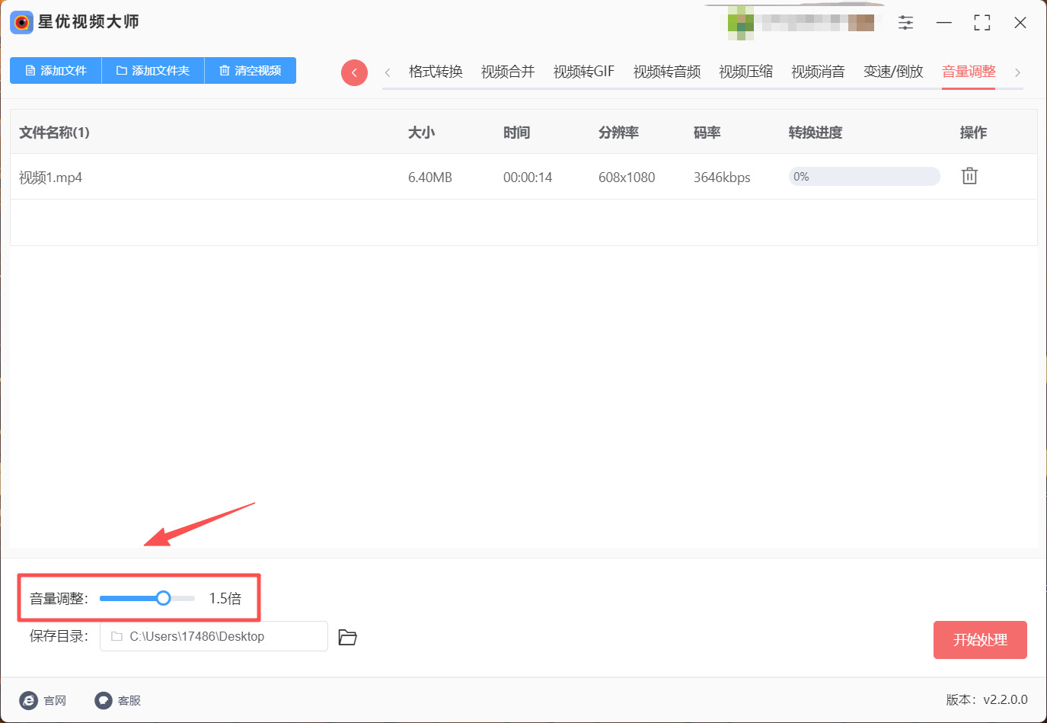Click the 时间 column header

point(516,133)
